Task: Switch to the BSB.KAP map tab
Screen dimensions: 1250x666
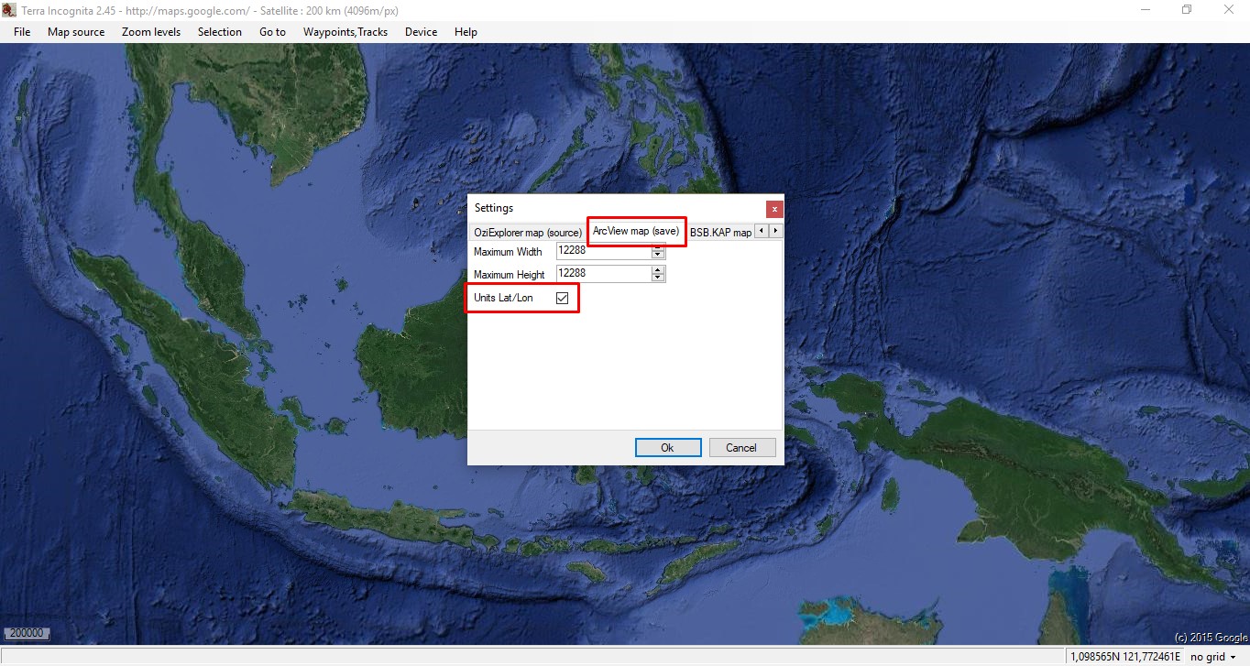Action: pos(720,233)
